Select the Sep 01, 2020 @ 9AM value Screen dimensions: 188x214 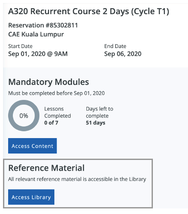(38, 54)
